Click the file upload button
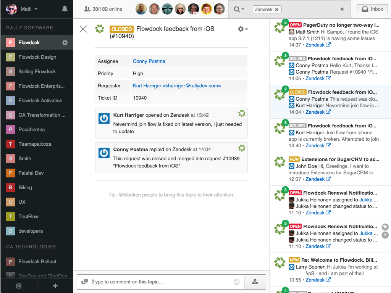Screen dimensions: 391x293 tap(255, 282)
